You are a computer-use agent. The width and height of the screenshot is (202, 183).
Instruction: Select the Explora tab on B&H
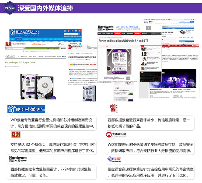[63, 48]
